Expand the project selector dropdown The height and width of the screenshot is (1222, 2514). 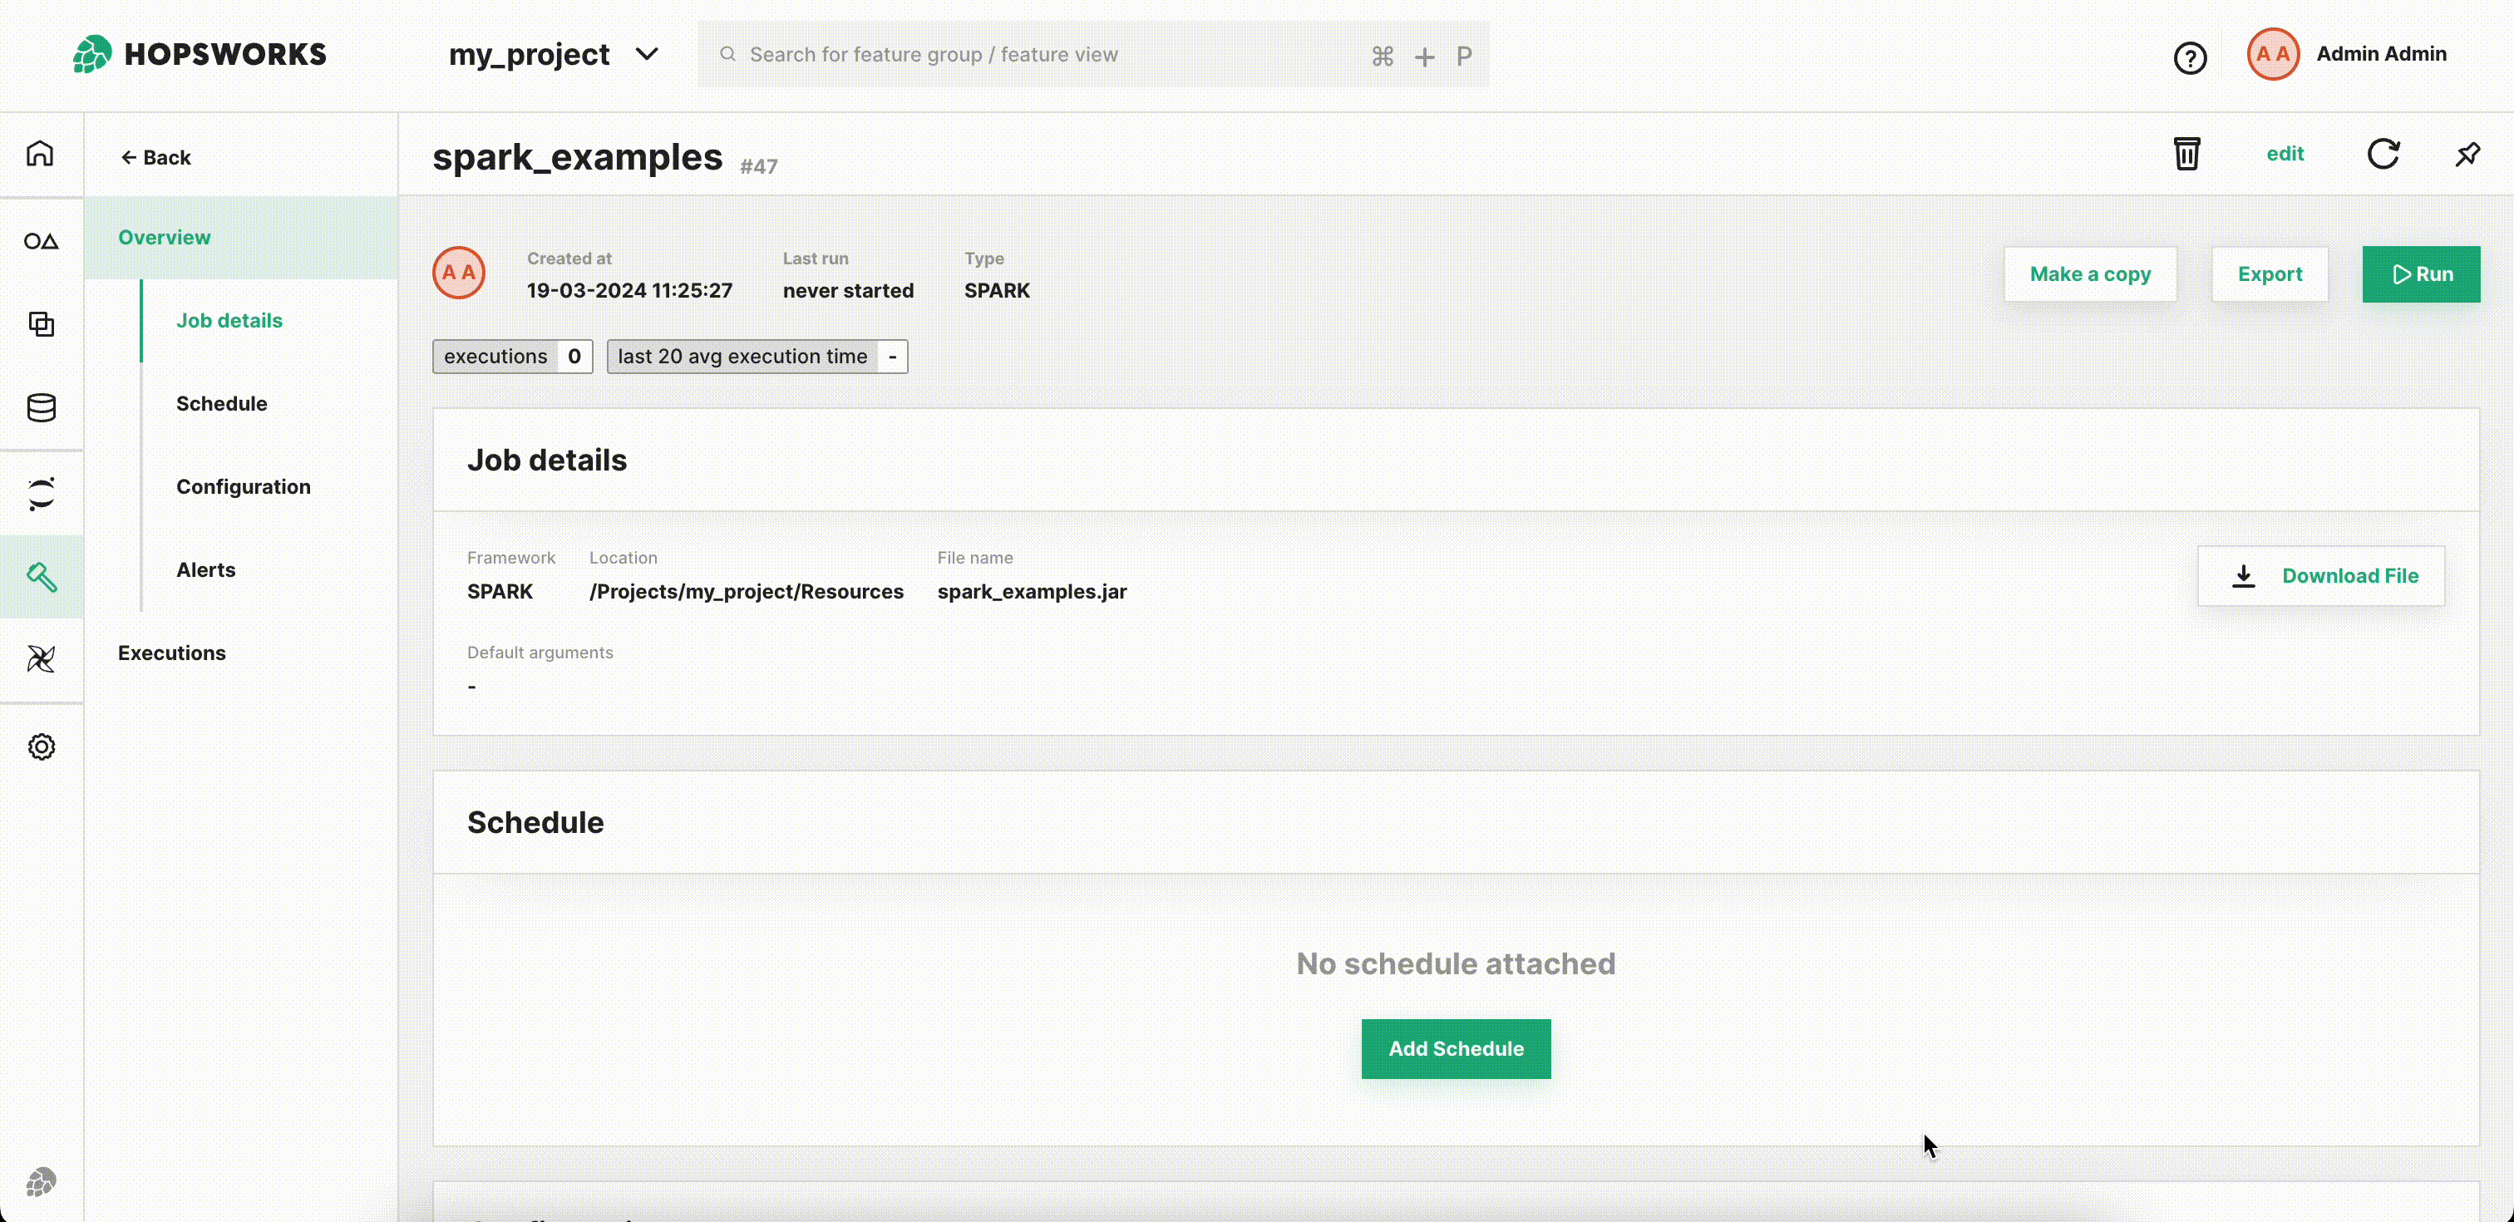(x=648, y=53)
